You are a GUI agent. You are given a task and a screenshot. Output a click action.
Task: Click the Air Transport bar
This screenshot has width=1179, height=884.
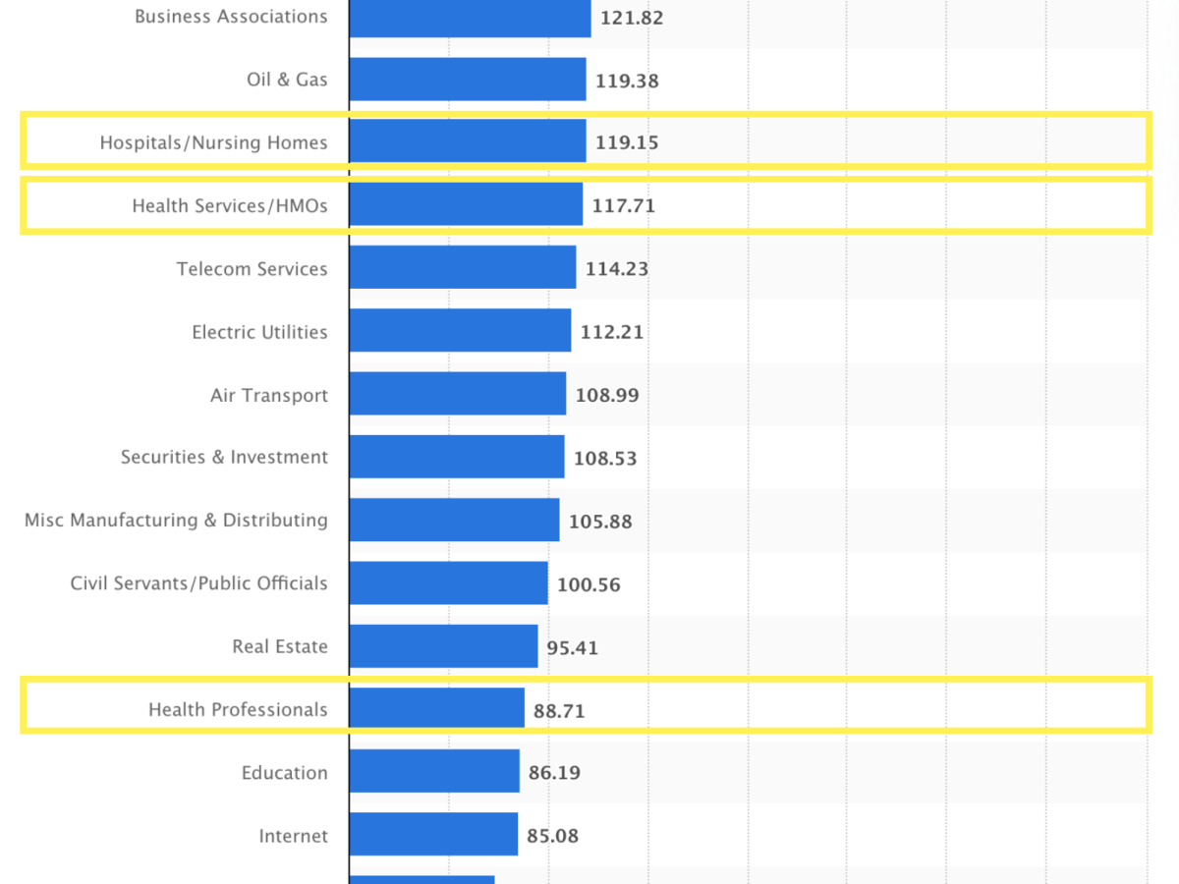click(x=457, y=394)
